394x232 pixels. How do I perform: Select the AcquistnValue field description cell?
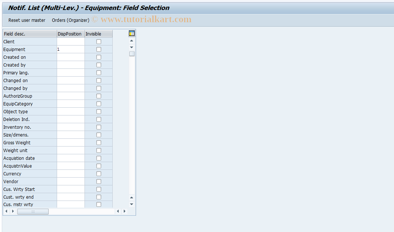coord(30,166)
